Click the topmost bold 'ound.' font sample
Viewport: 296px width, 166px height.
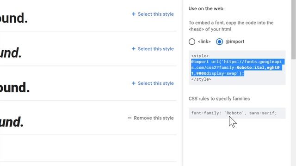click(14, 18)
